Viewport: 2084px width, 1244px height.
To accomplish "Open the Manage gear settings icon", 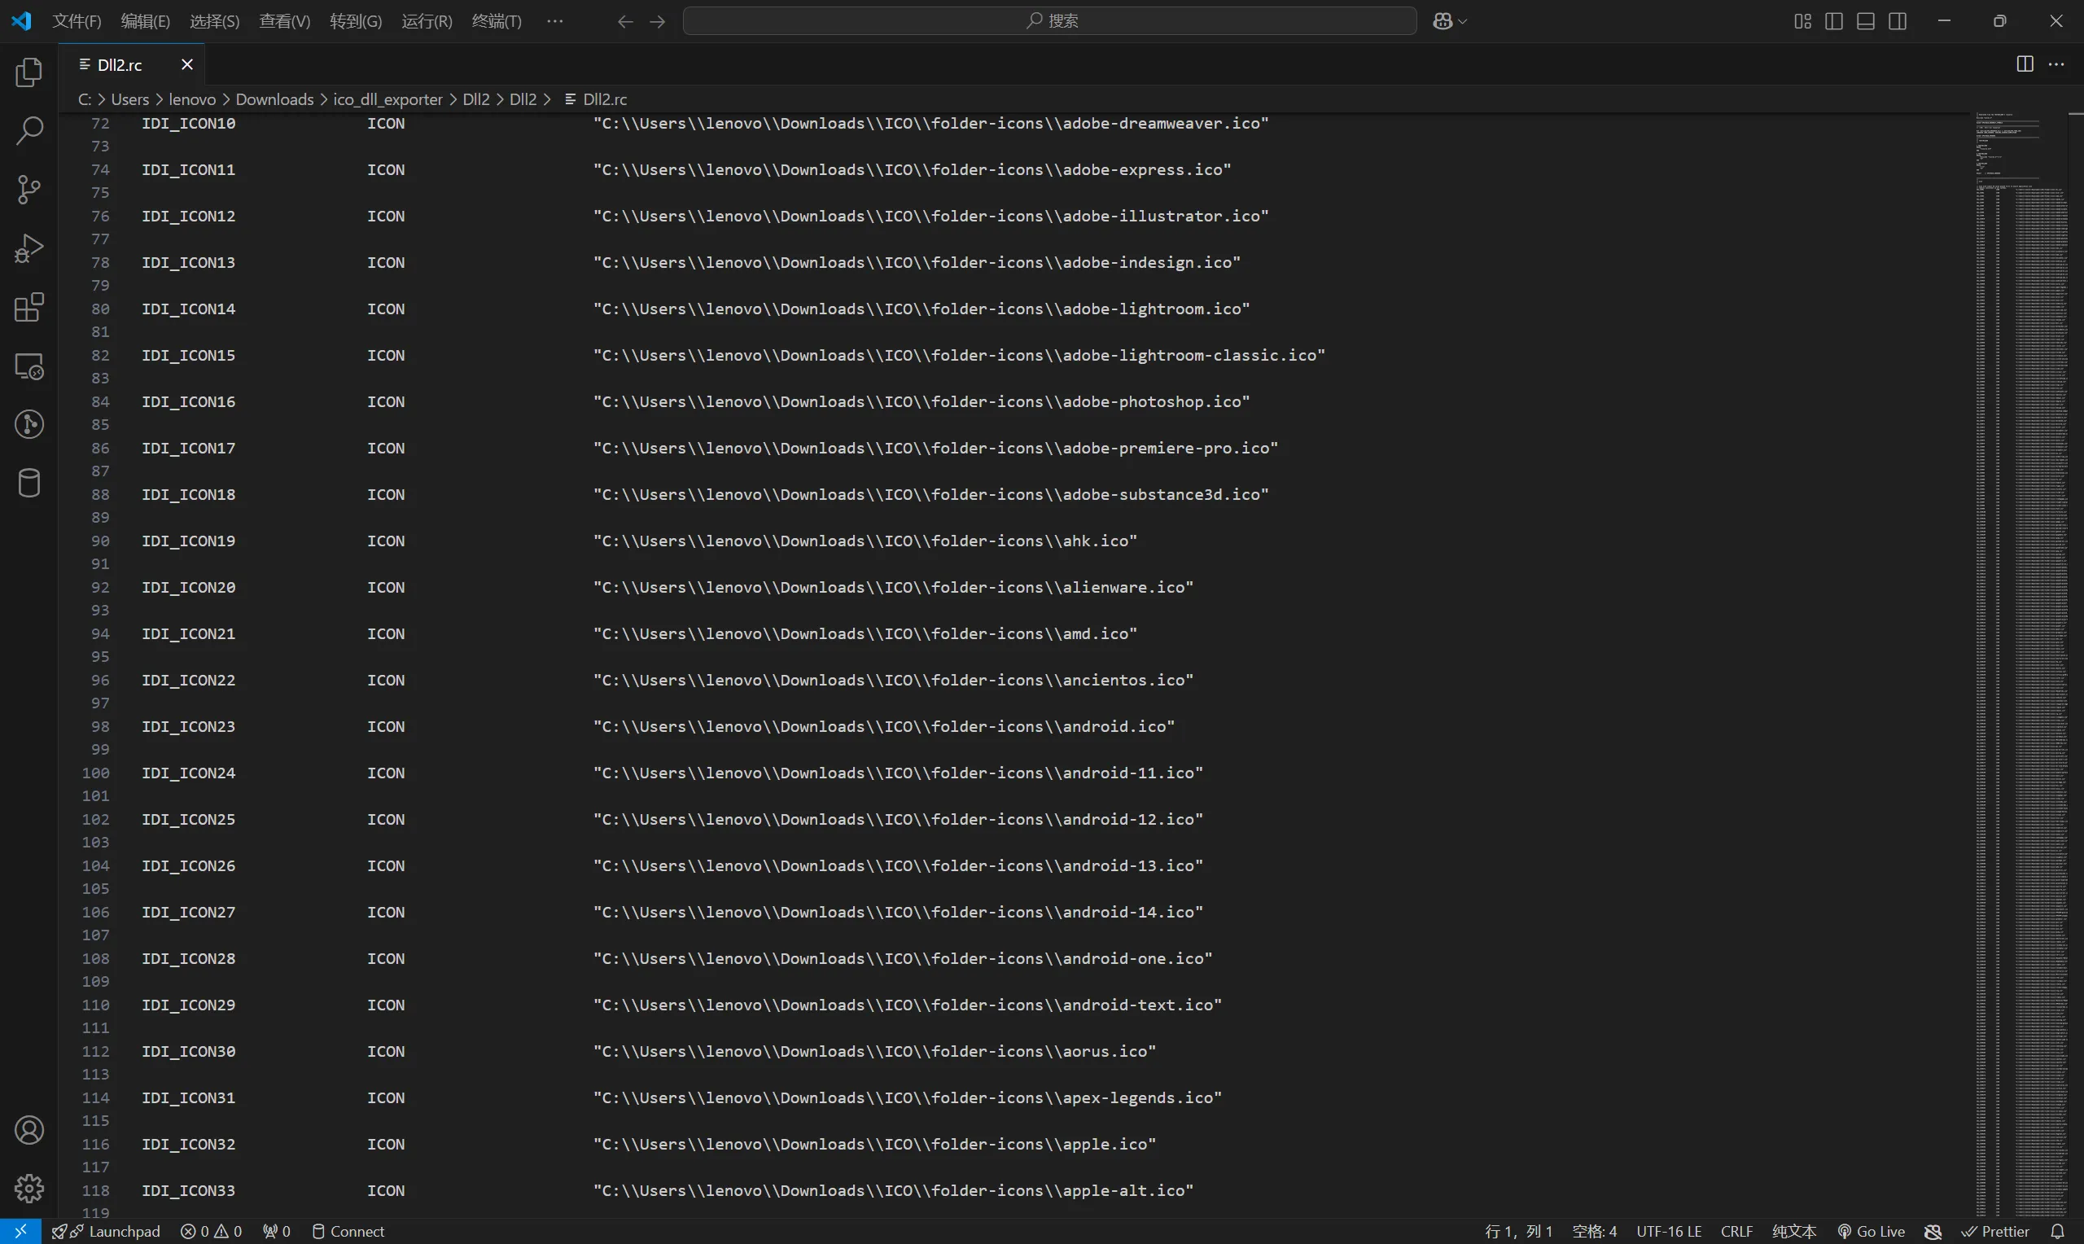I will coord(29,1188).
